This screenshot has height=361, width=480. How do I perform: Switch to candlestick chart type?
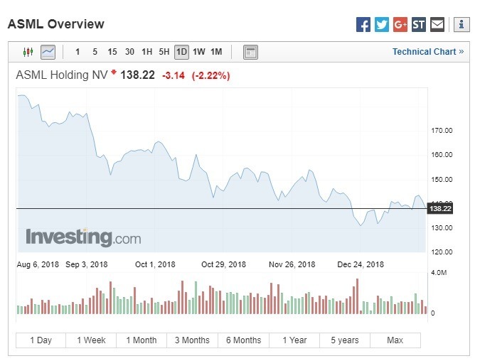point(28,52)
